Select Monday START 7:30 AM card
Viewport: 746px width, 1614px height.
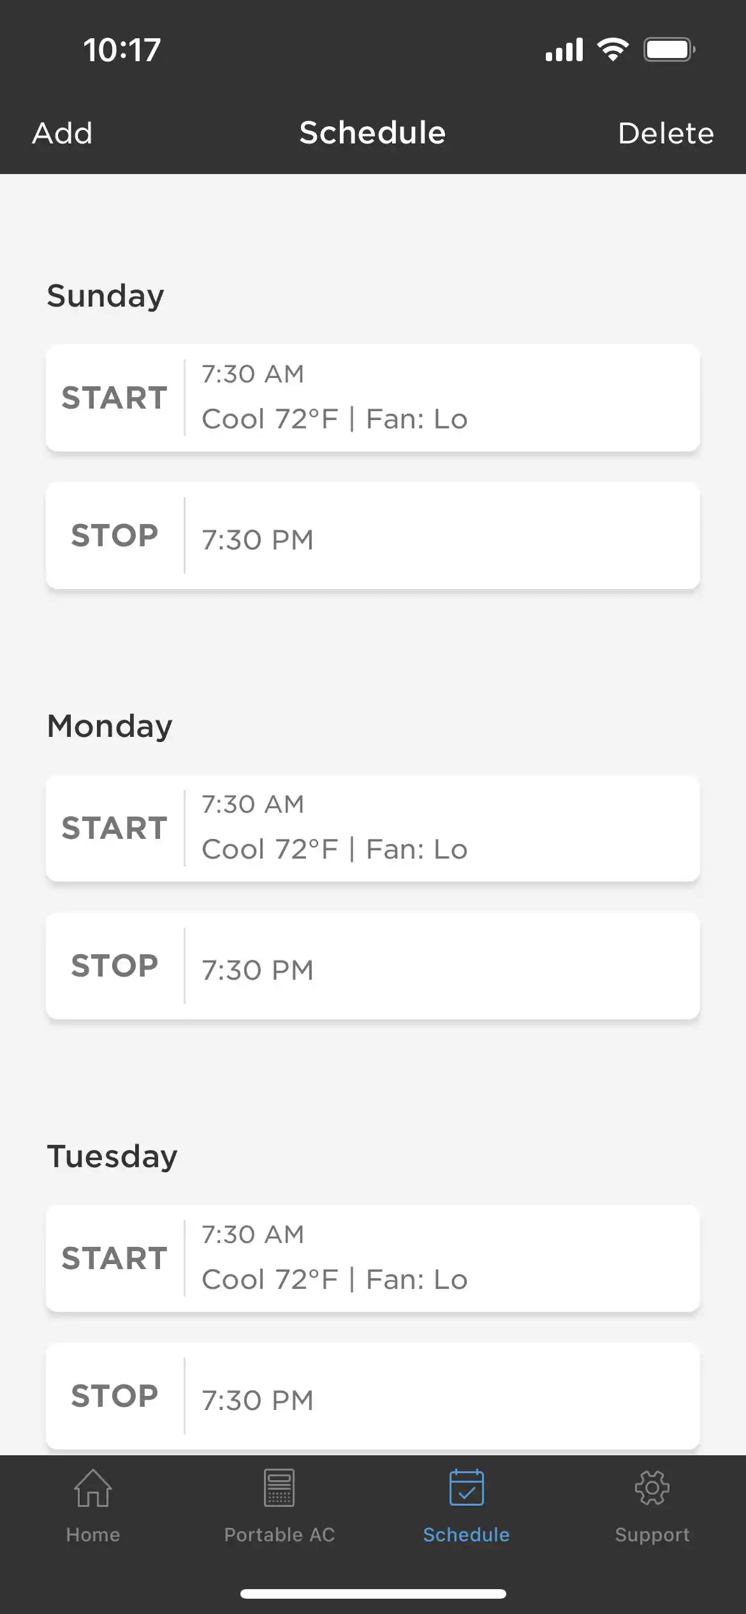tap(373, 828)
